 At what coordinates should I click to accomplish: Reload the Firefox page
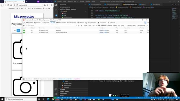8,5
